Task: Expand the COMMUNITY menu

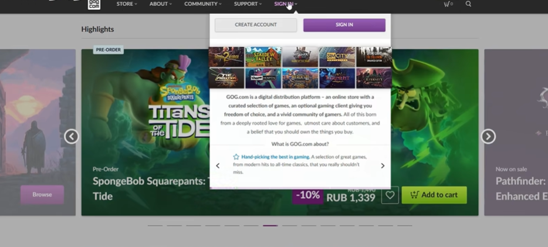Action: click(x=203, y=4)
